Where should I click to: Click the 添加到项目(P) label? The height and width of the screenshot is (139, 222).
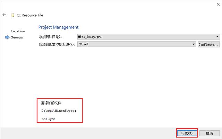50,37
